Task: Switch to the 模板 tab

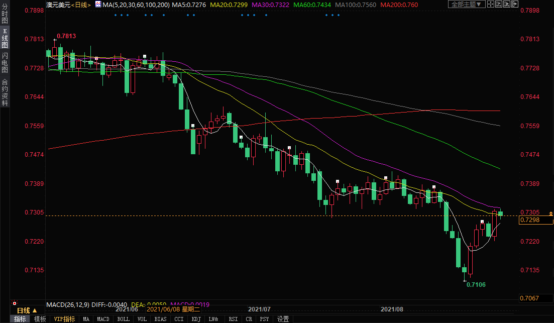Action: tap(40, 319)
